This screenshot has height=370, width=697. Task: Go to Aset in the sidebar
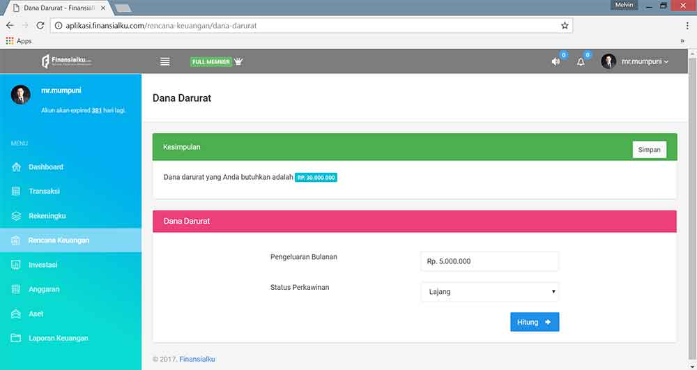click(36, 314)
